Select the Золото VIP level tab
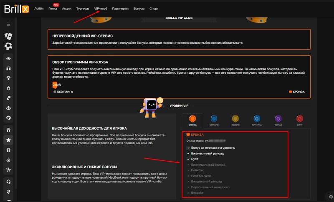Screen dimensions: 334x202 click(235, 120)
